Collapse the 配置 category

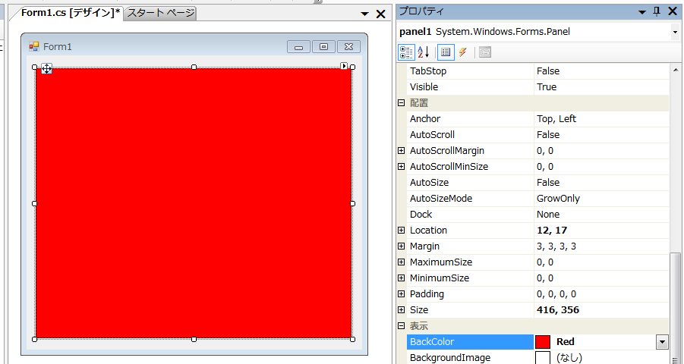click(402, 103)
